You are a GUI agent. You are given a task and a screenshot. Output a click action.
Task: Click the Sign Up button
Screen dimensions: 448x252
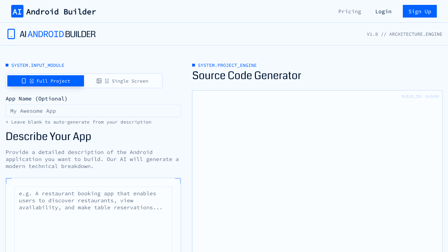click(x=420, y=11)
